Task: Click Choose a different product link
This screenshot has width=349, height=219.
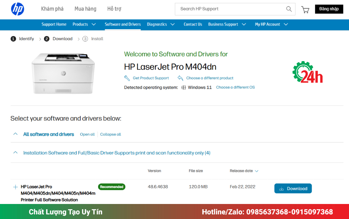Action: tap(210, 78)
